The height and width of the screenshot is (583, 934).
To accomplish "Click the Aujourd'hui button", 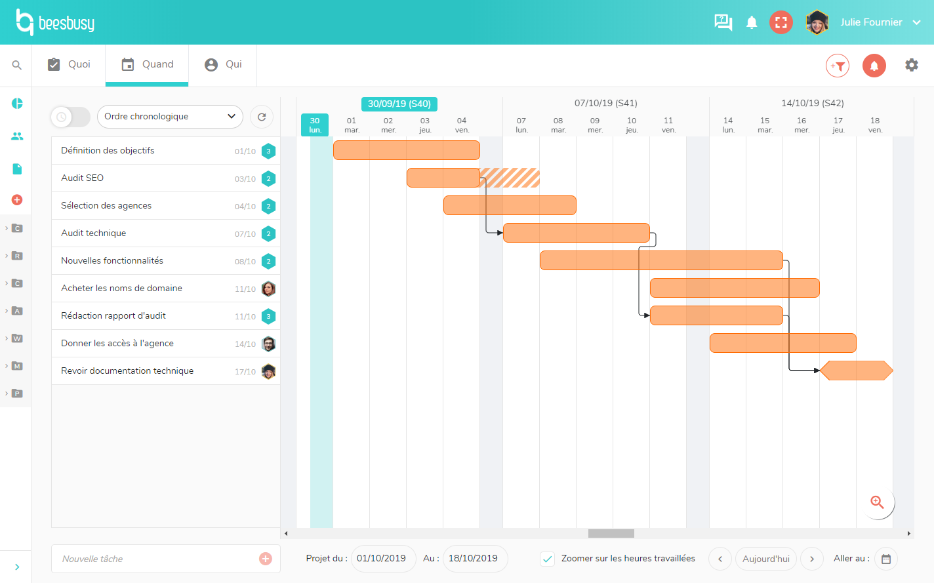I will click(x=765, y=559).
